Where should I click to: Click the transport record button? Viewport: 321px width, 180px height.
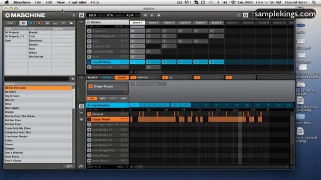158,15
